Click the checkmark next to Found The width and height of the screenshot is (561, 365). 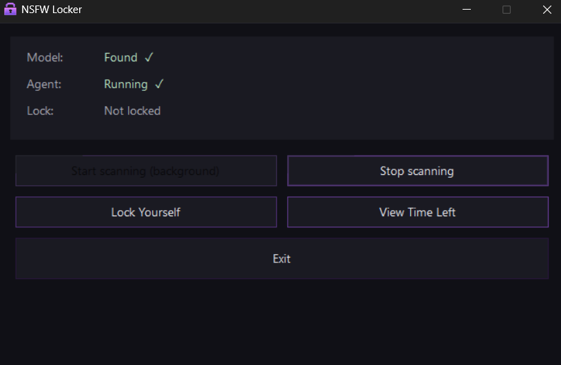coord(149,58)
